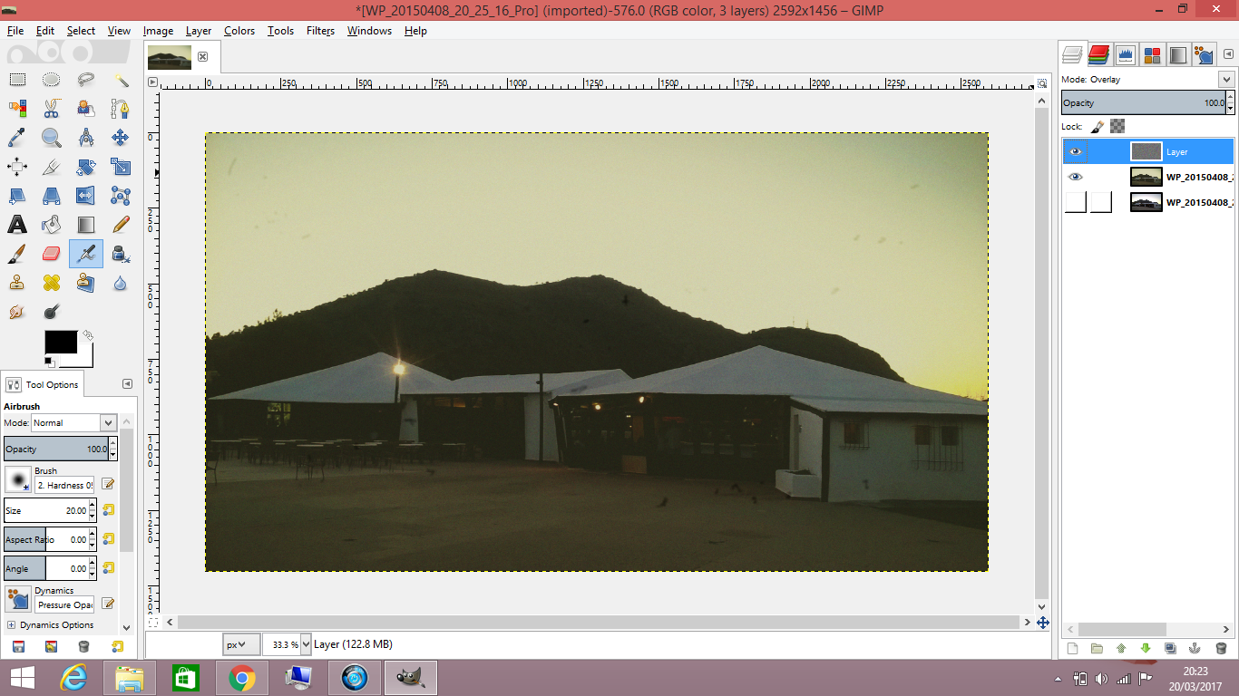Select the Heal tool bandage icon
Screen dimensions: 1239x696
point(52,283)
